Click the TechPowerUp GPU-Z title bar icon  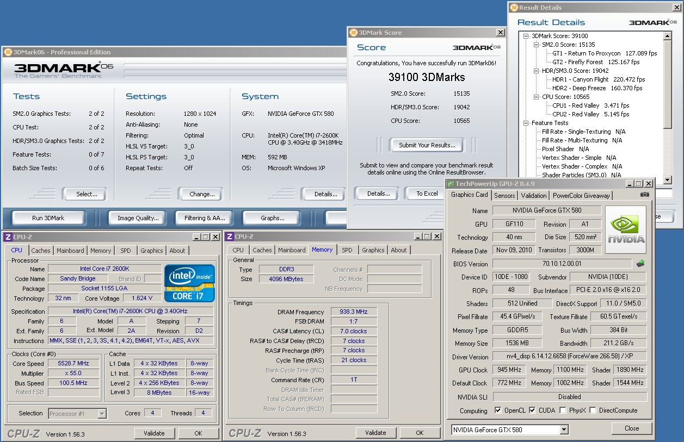tap(451, 184)
